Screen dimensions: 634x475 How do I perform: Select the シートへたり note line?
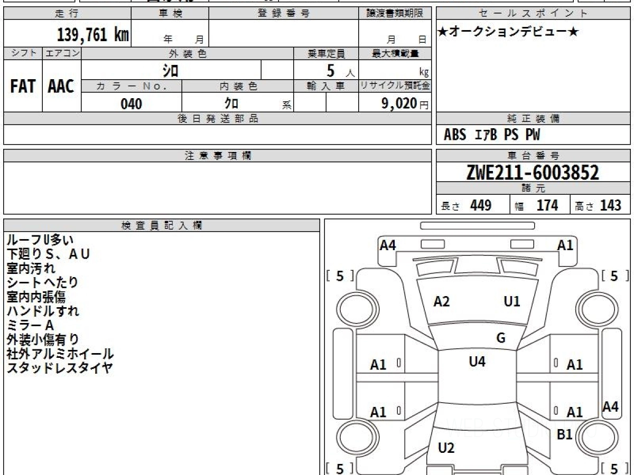tap(42, 283)
